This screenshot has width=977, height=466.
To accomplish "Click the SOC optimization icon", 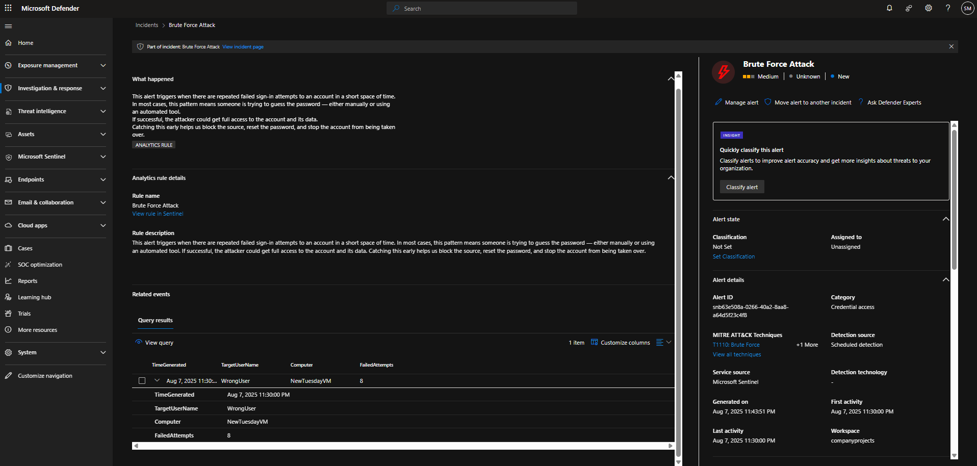I will pyautogui.click(x=8, y=265).
